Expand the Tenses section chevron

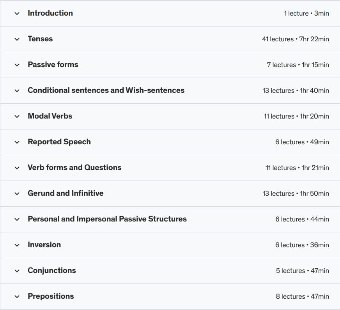tap(17, 39)
